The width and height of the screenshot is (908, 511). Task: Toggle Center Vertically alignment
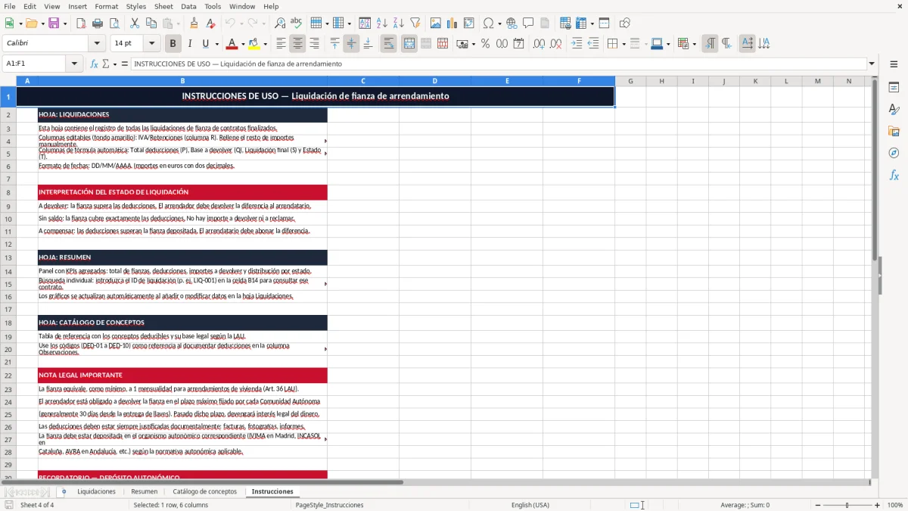[351, 44]
